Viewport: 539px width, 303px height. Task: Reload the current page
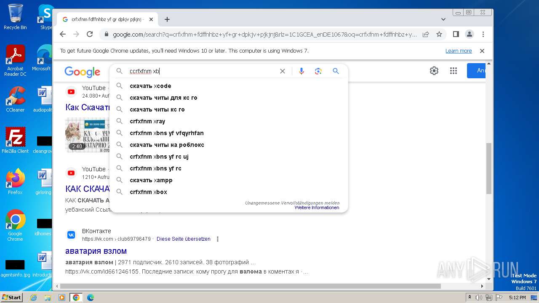coord(90,34)
